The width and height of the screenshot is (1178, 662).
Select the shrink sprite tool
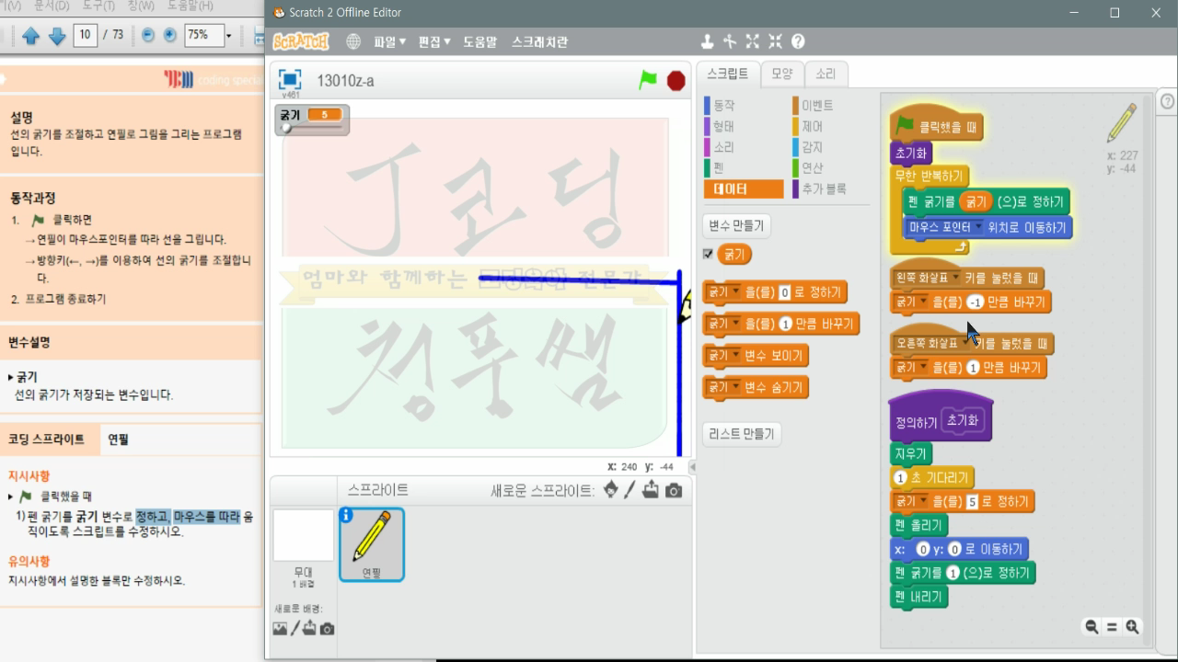pyautogui.click(x=775, y=41)
